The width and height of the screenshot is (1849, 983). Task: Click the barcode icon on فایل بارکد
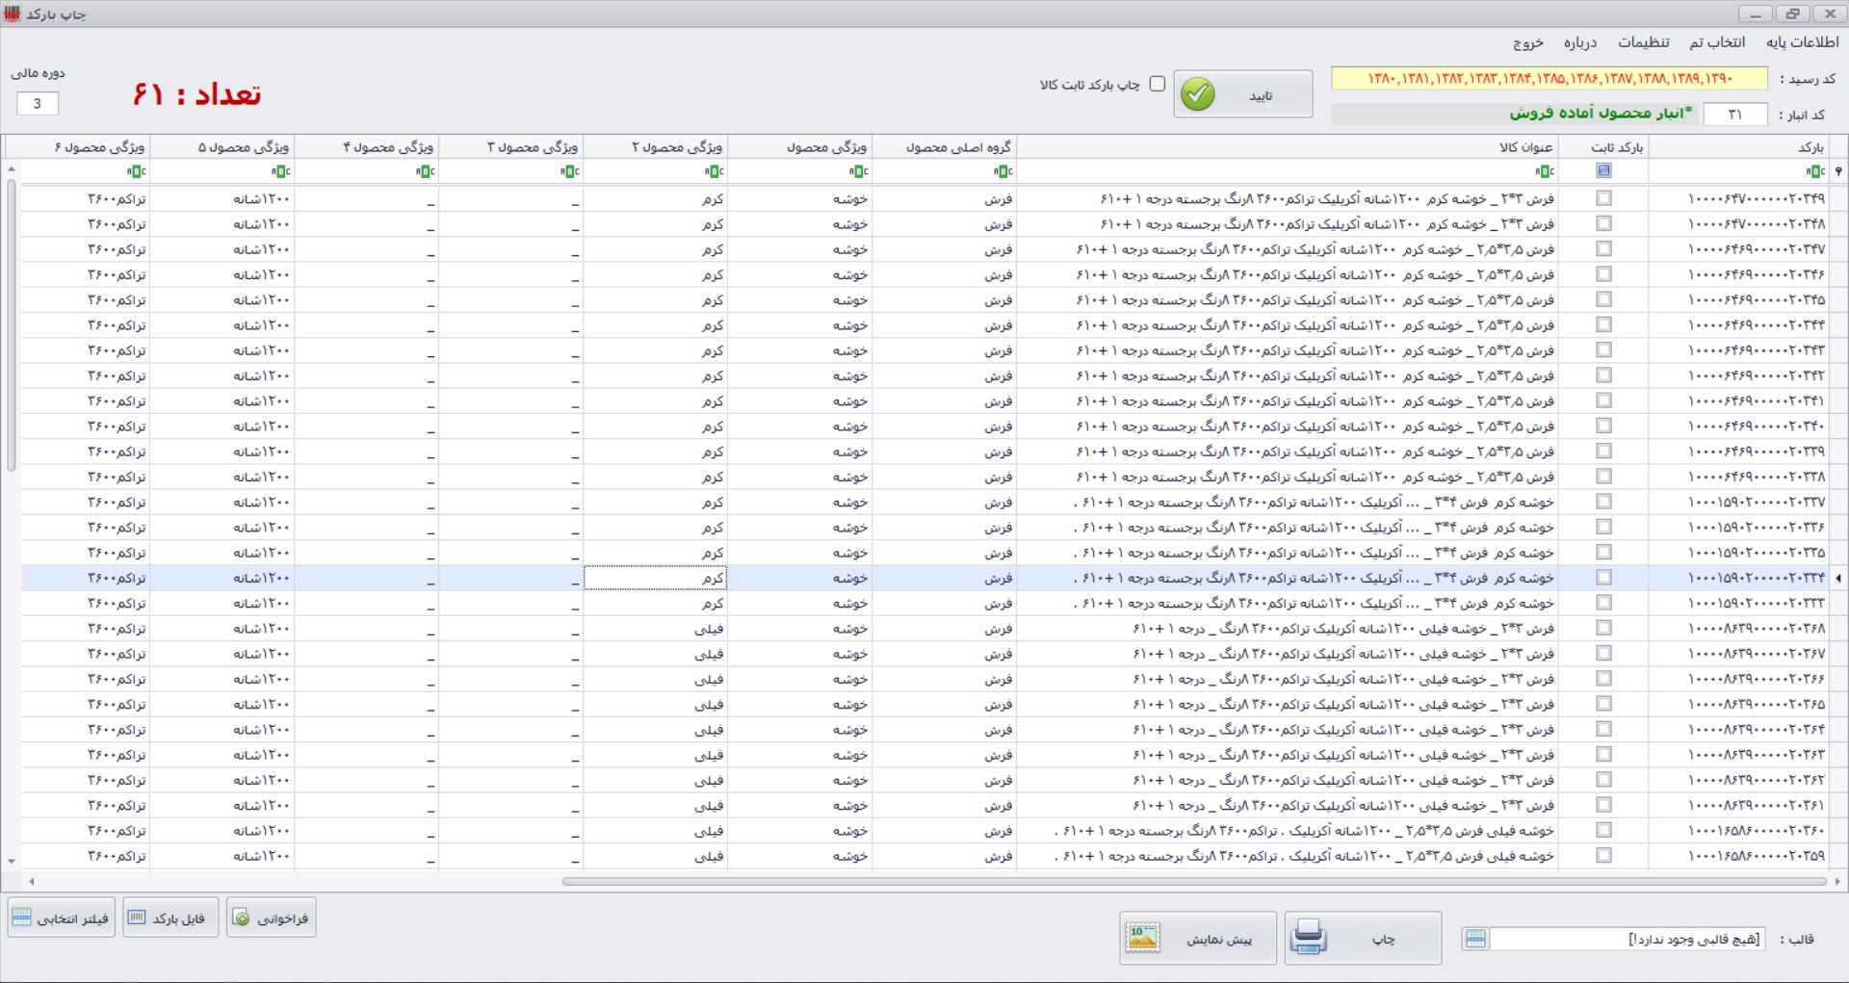(138, 918)
